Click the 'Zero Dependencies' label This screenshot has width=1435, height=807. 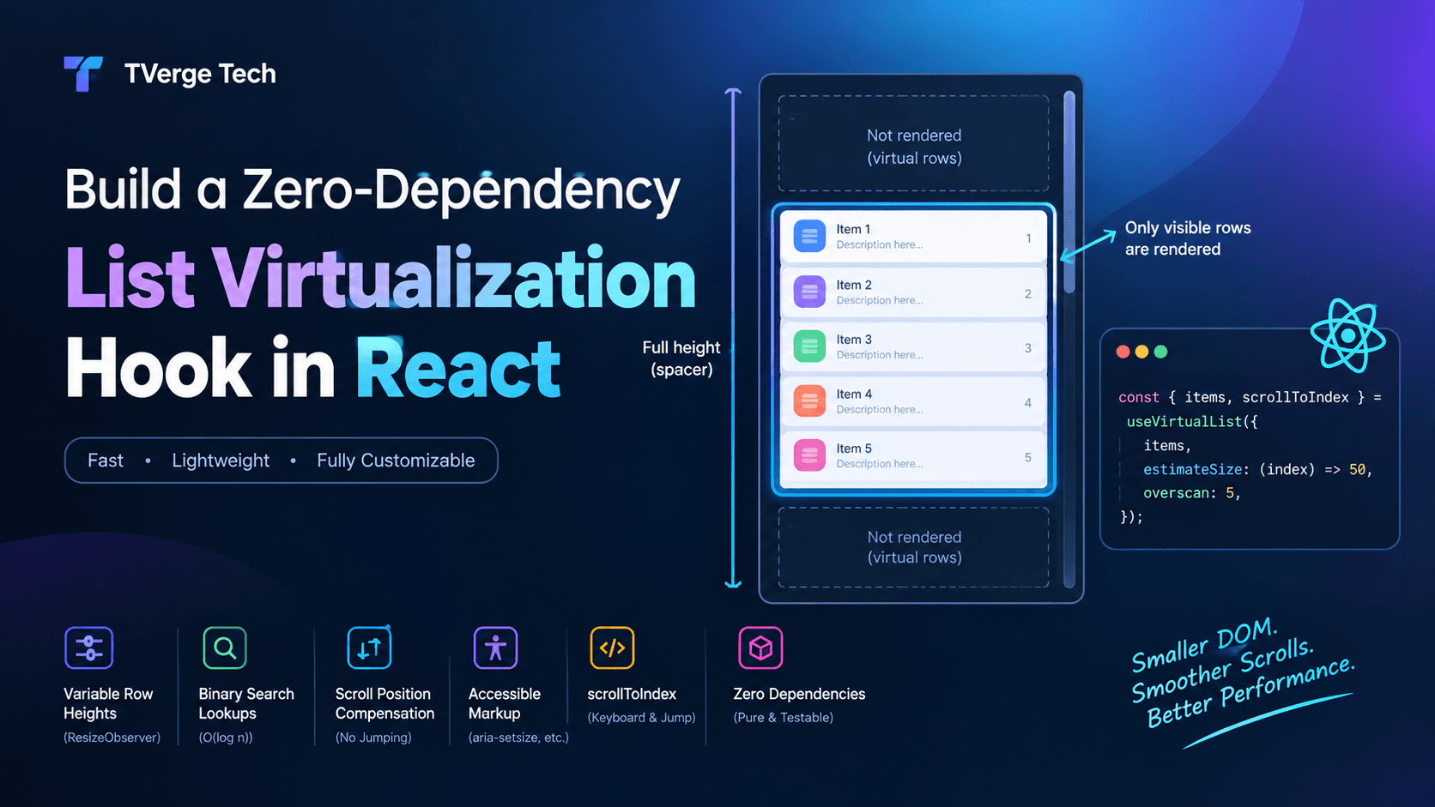click(x=799, y=694)
